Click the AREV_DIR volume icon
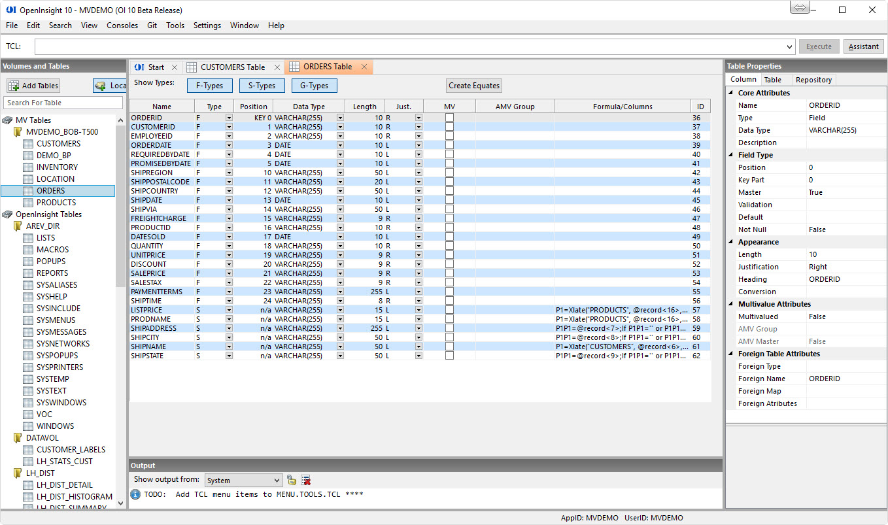Screen dimensions: 888x525 pyautogui.click(x=18, y=226)
